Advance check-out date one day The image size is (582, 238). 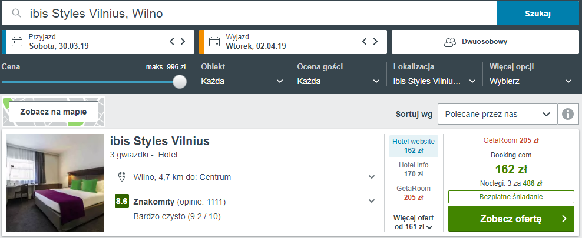tap(376, 42)
